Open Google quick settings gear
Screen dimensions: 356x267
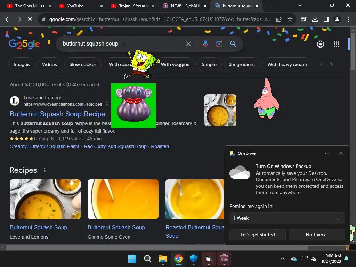(x=320, y=44)
